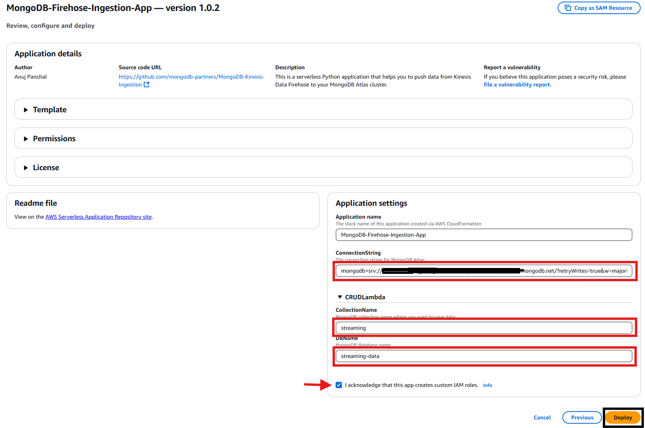Edit the DBName field showing streaming-data
645x428 pixels.
(484, 356)
